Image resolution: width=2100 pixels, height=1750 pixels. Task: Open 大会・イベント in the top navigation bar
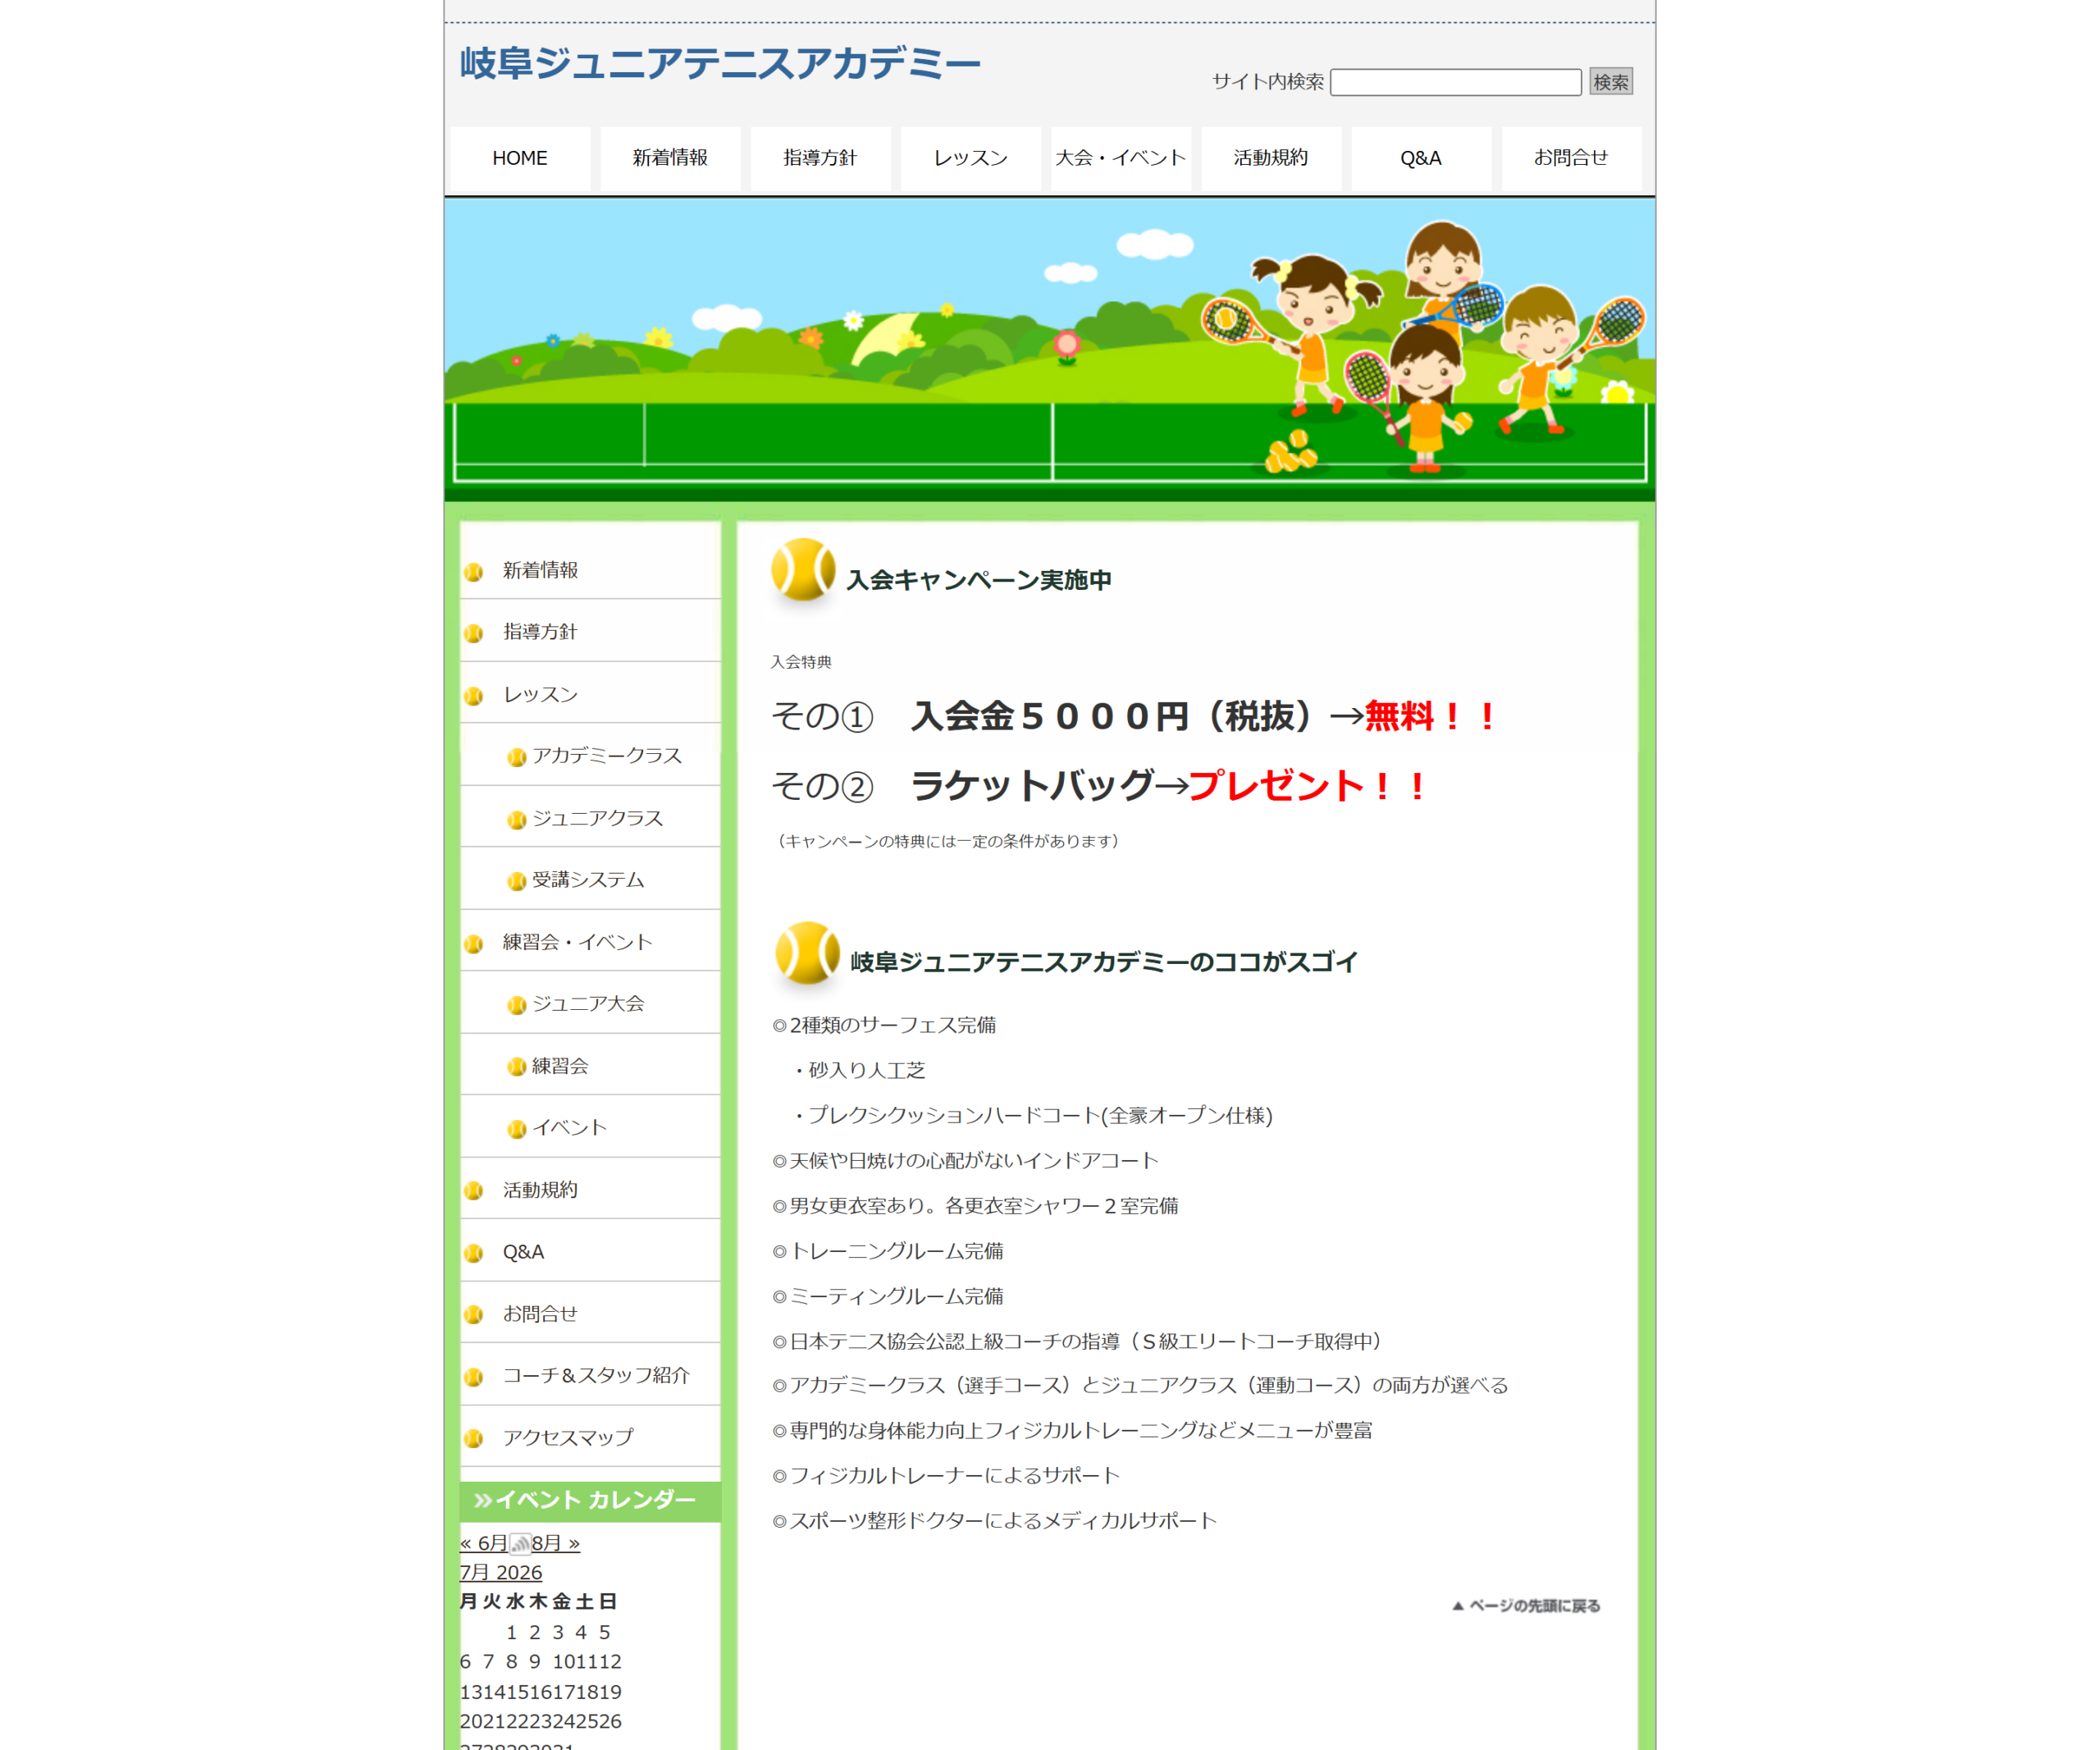tap(1120, 158)
